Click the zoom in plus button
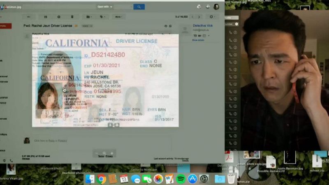329x185 pixels. 112,153
